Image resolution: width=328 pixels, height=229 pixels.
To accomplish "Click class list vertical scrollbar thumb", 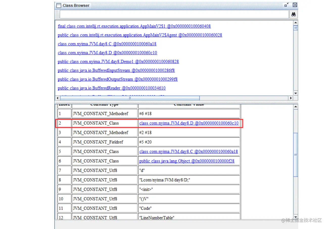I will click(x=295, y=28).
